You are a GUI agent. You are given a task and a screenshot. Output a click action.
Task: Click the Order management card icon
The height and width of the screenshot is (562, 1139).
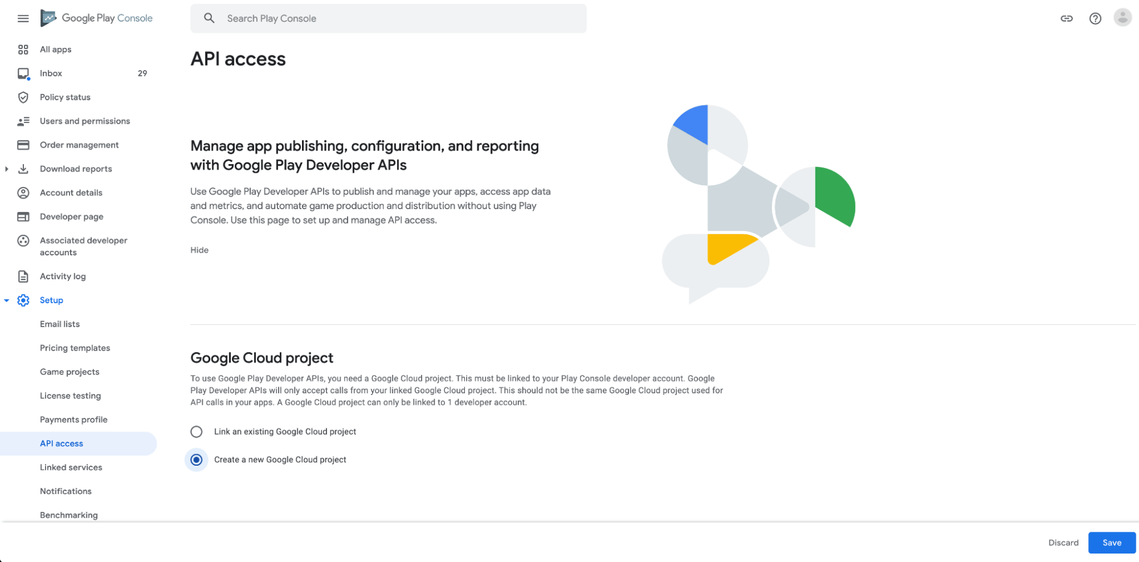tap(23, 145)
